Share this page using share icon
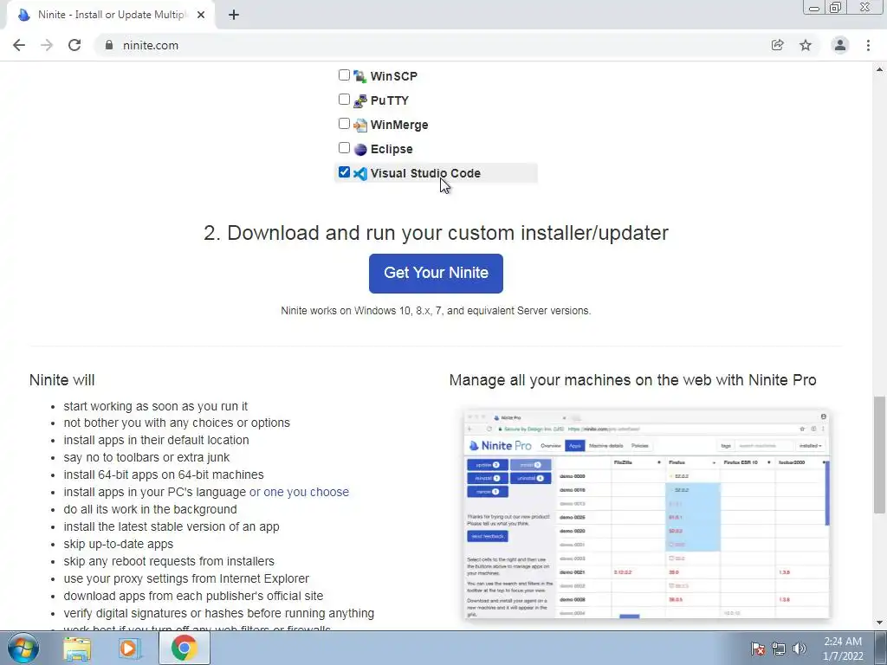Image resolution: width=887 pixels, height=665 pixels. [777, 45]
